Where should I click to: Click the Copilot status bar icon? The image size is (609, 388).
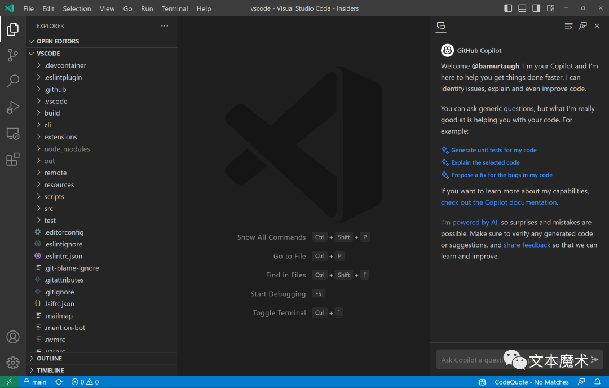click(x=482, y=382)
